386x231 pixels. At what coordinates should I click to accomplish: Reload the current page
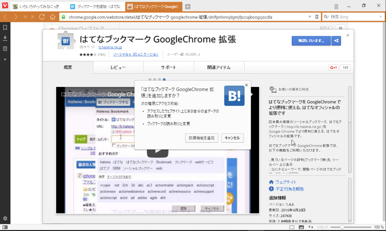42,17
